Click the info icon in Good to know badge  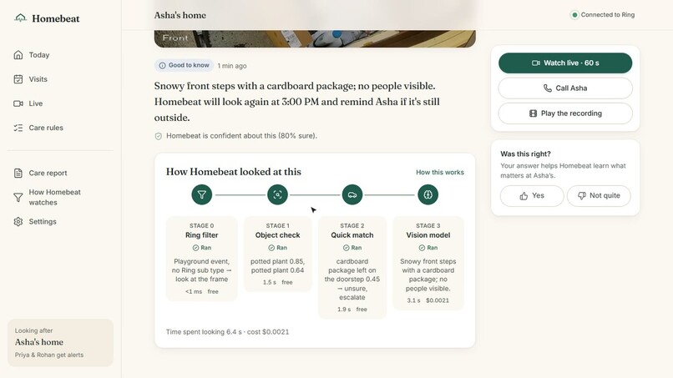(x=162, y=66)
